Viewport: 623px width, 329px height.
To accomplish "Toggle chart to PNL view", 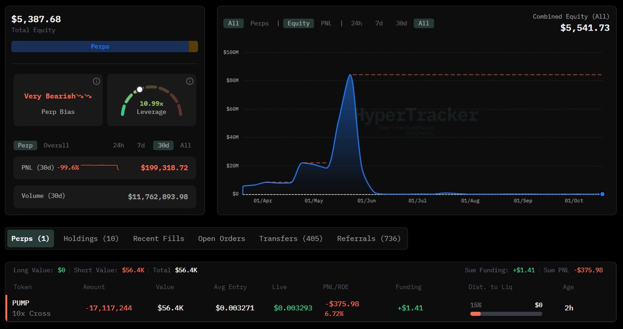I will (x=326, y=23).
